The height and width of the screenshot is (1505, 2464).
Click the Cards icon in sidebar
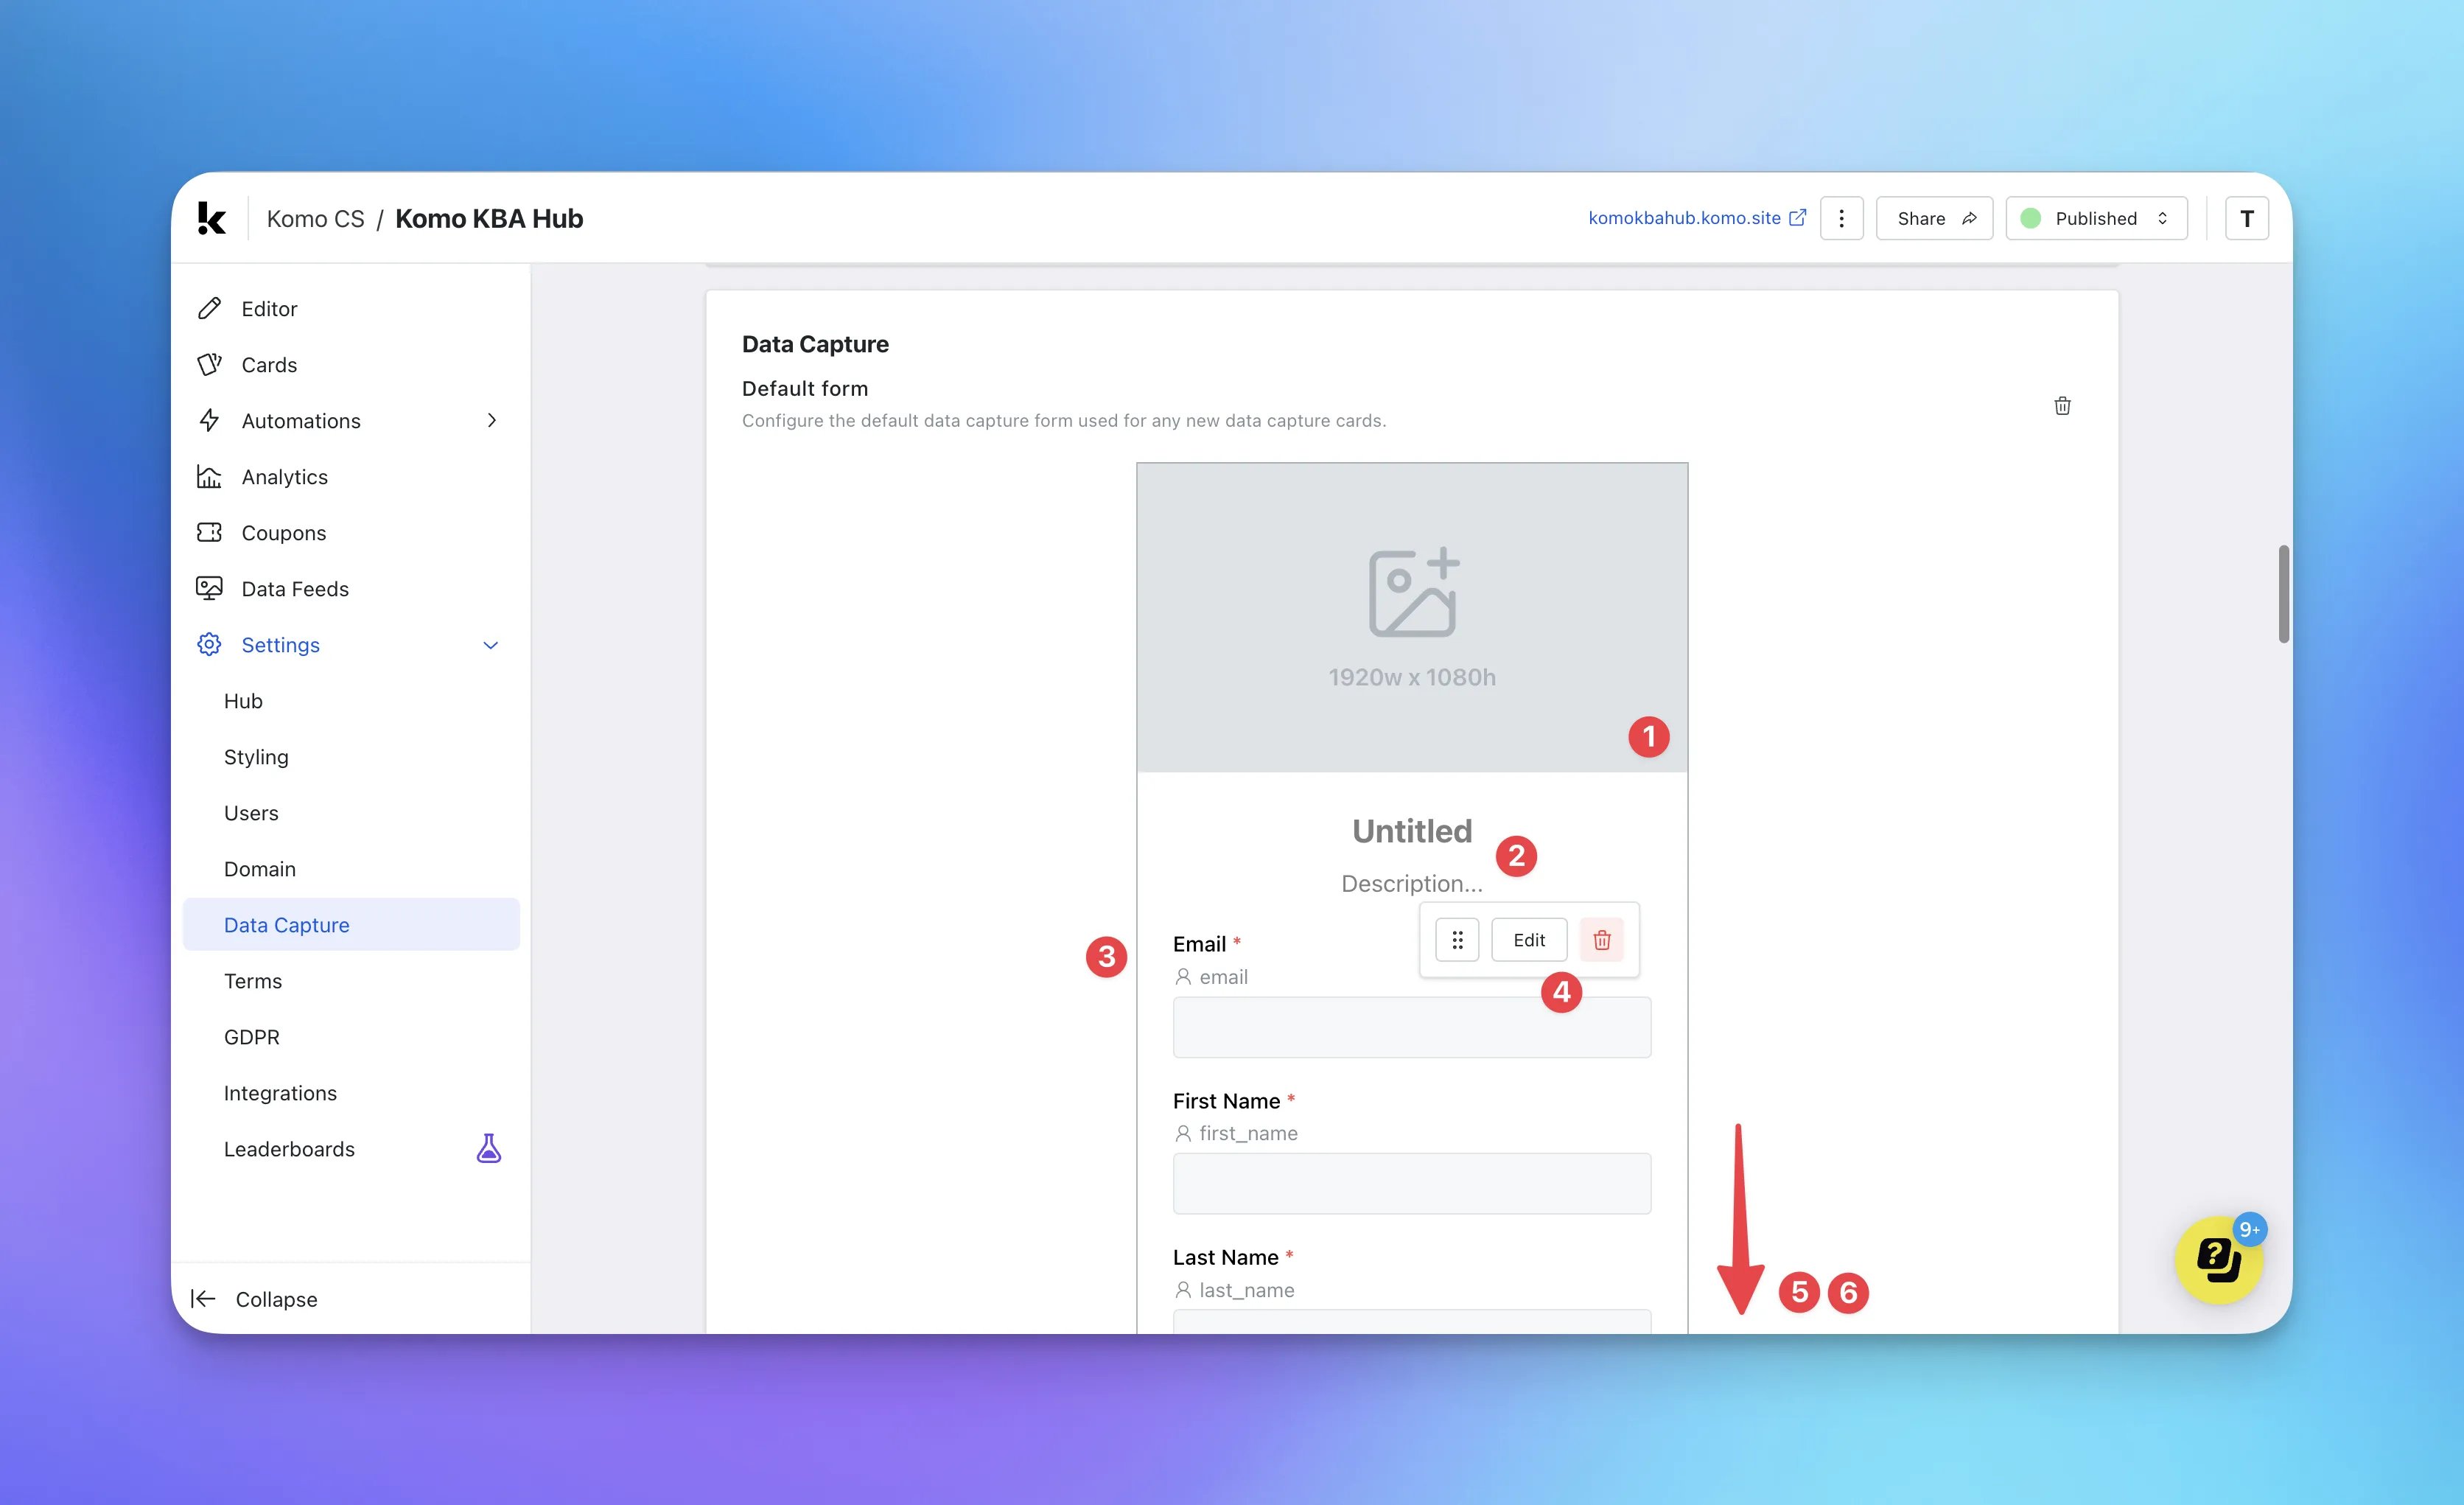(x=209, y=364)
